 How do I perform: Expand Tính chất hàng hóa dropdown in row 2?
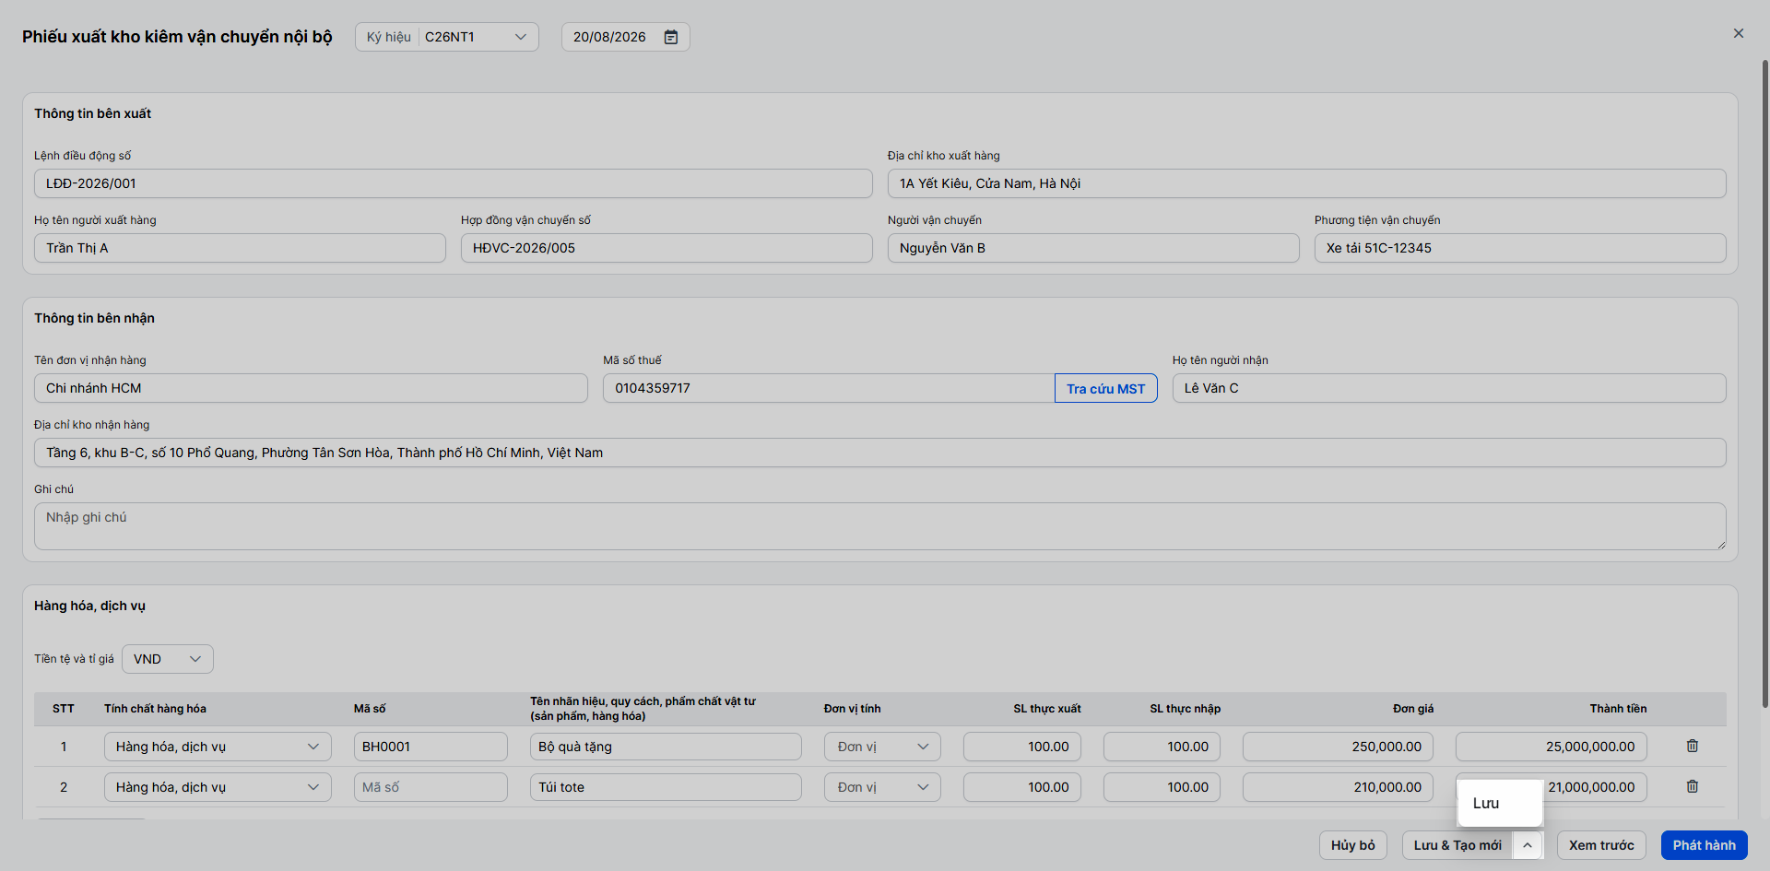pyautogui.click(x=218, y=787)
